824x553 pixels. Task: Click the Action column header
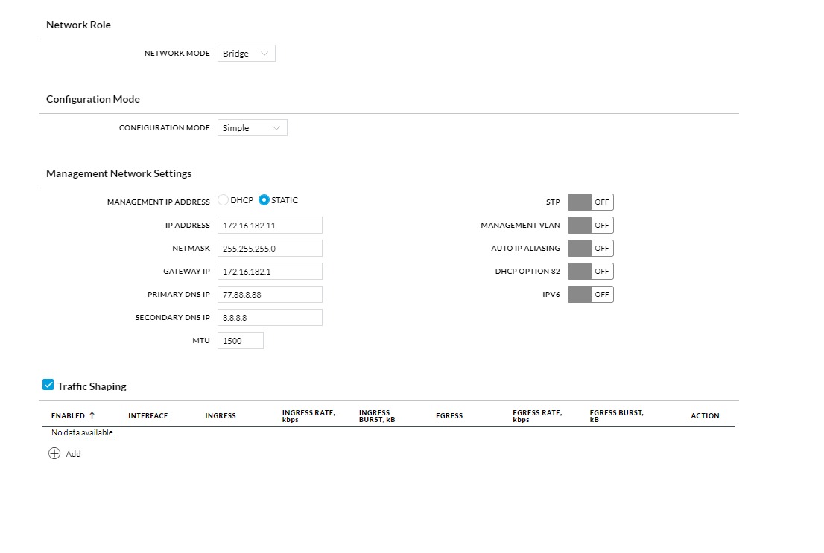click(704, 416)
